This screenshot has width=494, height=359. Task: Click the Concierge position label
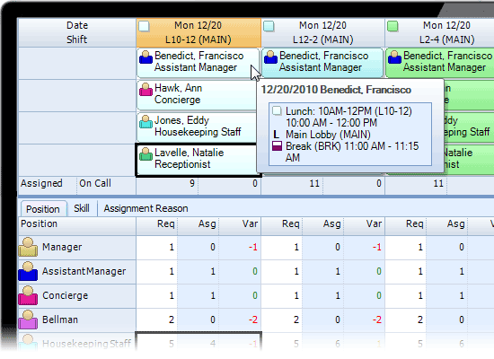tap(66, 295)
